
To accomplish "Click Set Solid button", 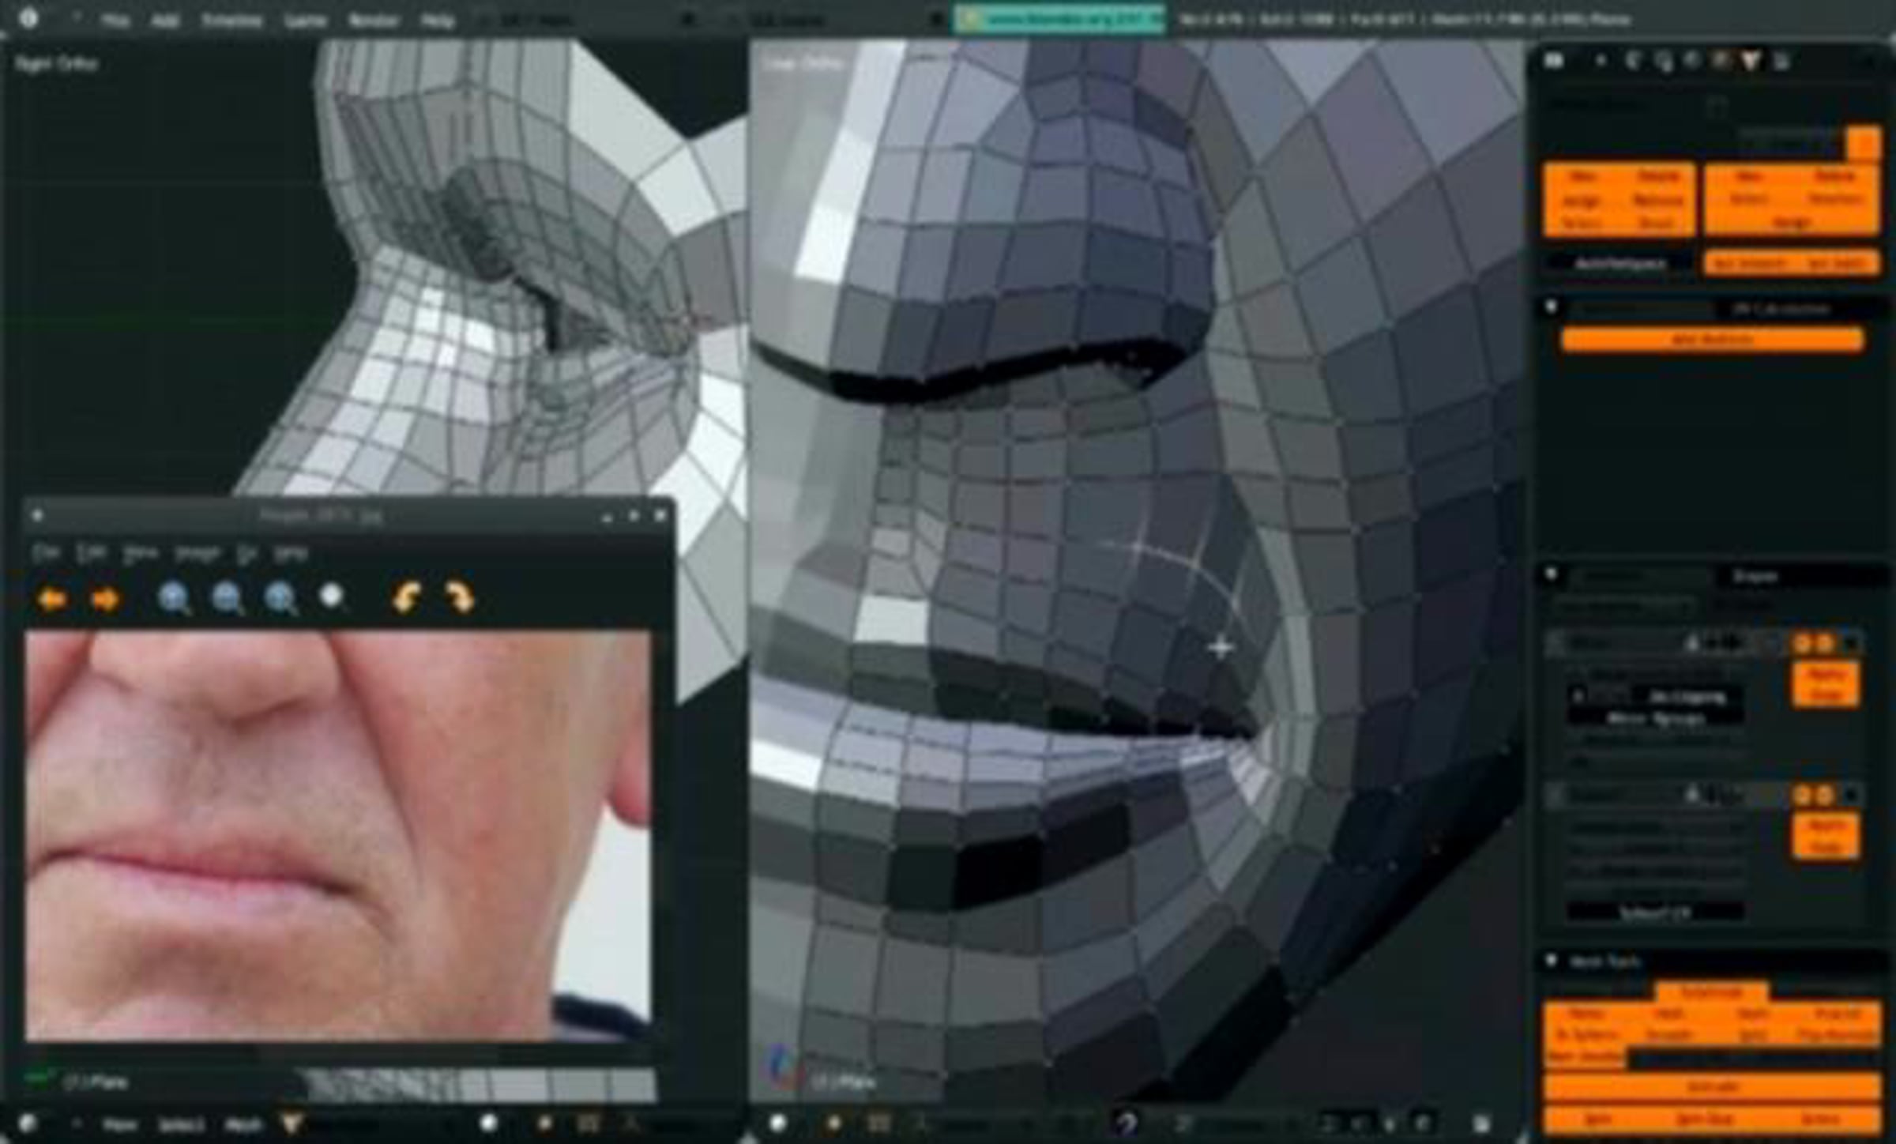I will pos(1836,263).
